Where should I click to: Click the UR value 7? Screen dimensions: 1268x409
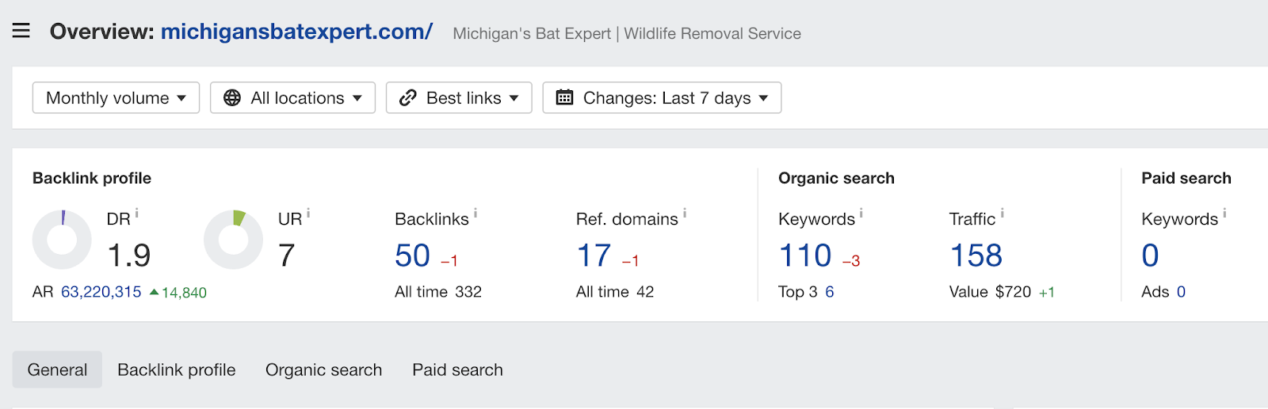tap(287, 256)
